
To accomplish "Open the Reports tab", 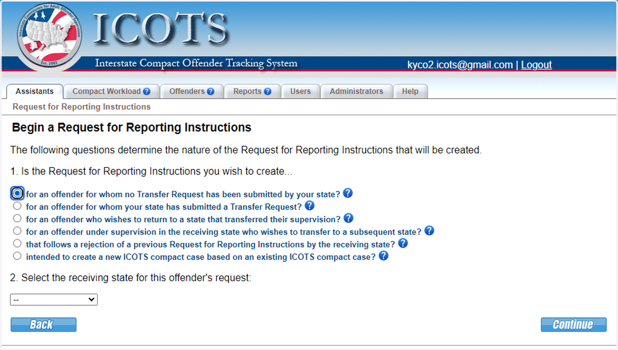I will pyautogui.click(x=252, y=92).
